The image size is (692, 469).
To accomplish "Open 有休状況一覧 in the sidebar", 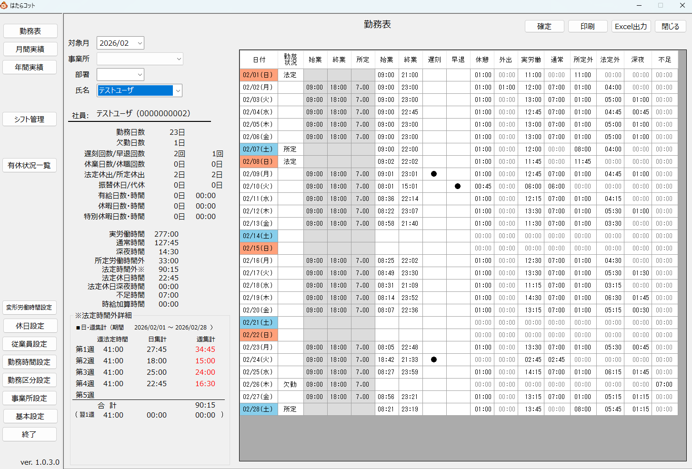I will [30, 165].
